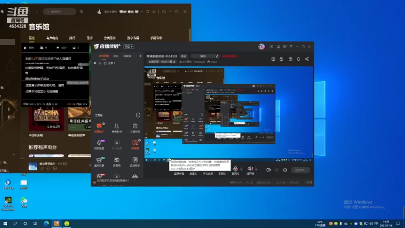Switch to the 手机专享 tab in music window
405x228 pixels.
coord(156,38)
